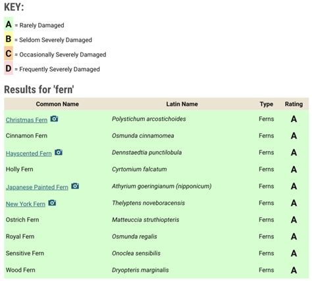Select the Osmunda regalis Latin name
312x281 pixels.
coord(134,236)
